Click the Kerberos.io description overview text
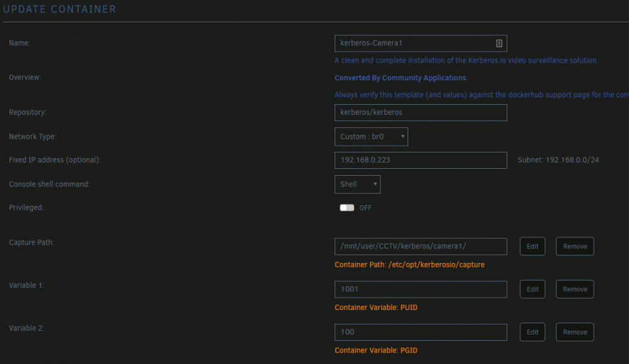This screenshot has height=364, width=629. (466, 60)
